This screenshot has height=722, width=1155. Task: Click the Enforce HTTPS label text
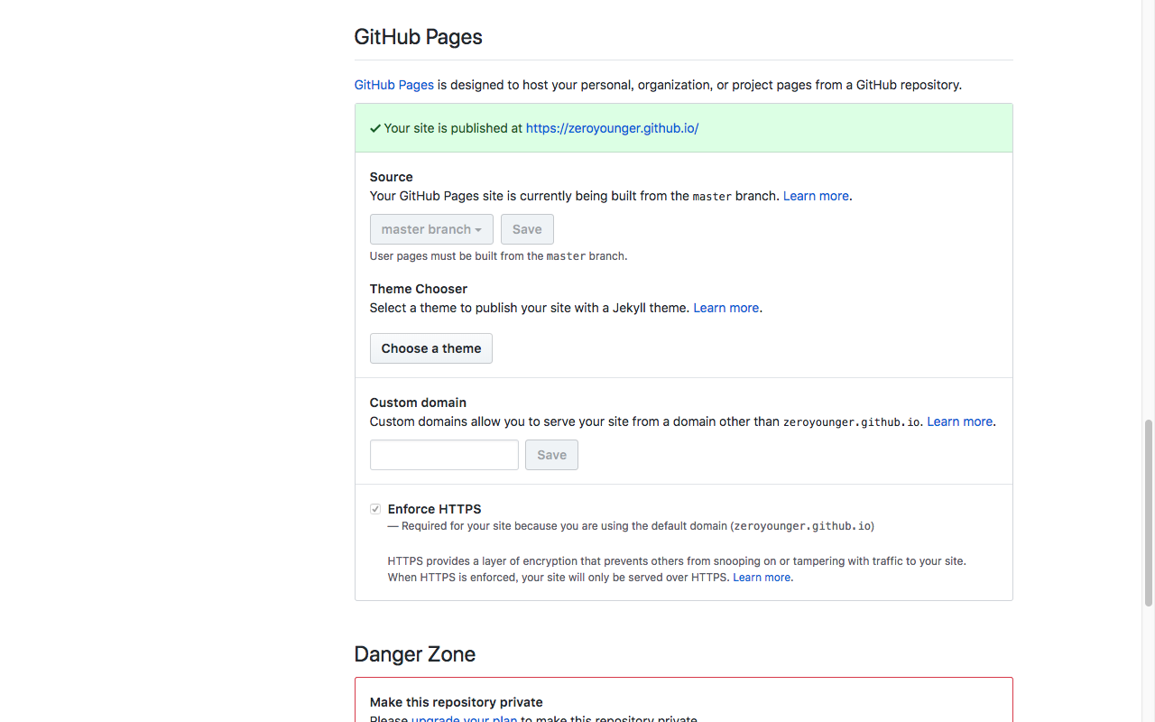(x=434, y=509)
